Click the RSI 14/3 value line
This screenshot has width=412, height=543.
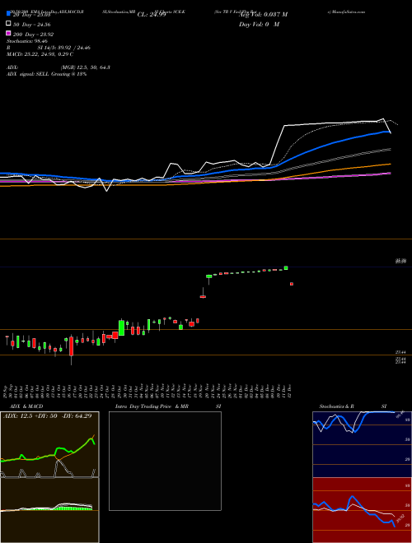pyautogui.click(x=49, y=48)
